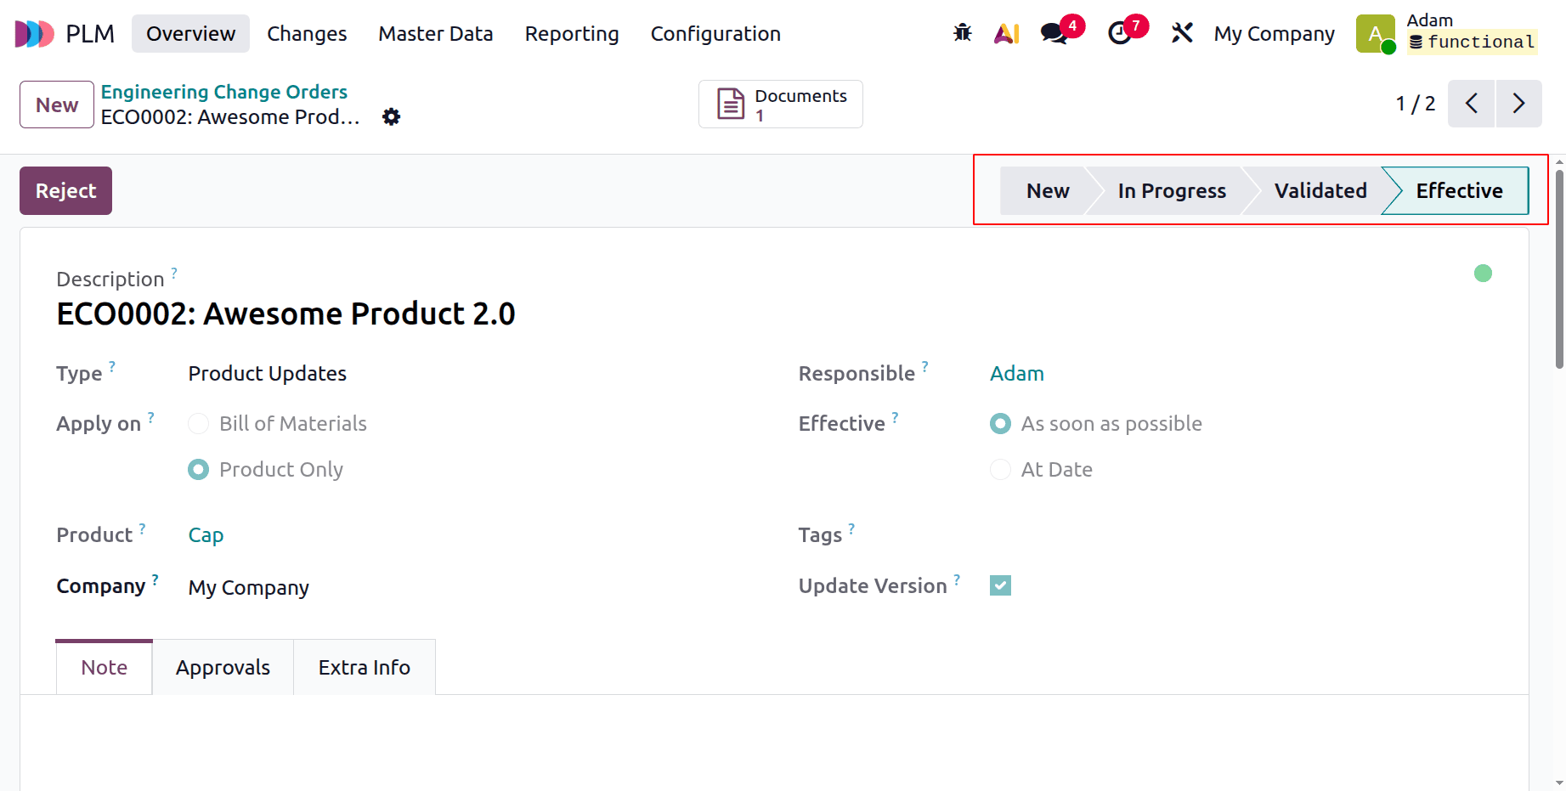Image resolution: width=1566 pixels, height=791 pixels.
Task: Select the Effective stage
Action: pos(1459,190)
